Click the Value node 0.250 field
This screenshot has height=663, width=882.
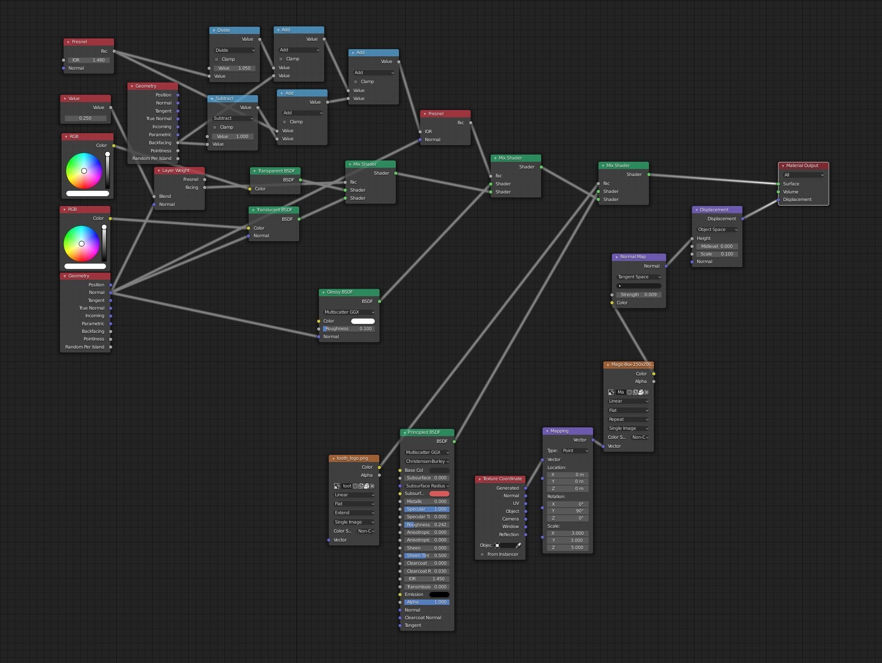click(85, 118)
